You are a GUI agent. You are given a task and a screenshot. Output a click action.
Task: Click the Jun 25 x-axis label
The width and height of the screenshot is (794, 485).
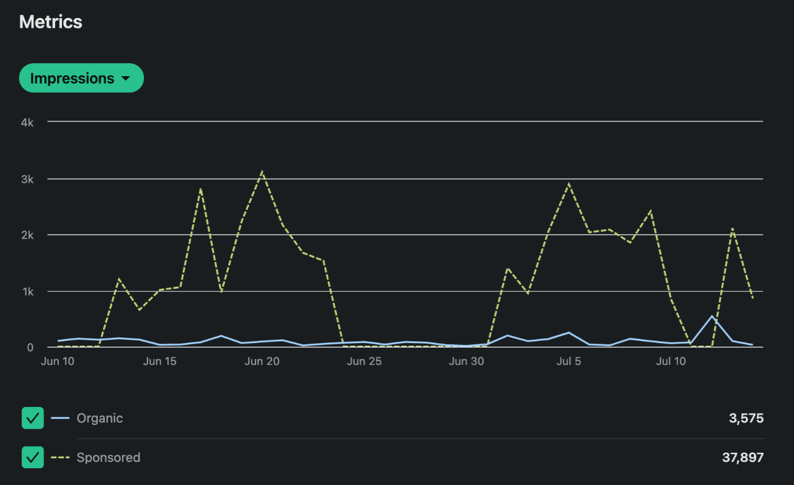(364, 361)
